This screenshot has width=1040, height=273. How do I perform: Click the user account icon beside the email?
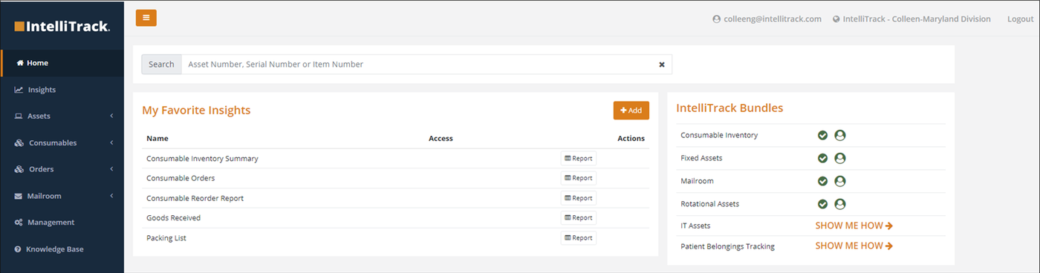click(717, 19)
